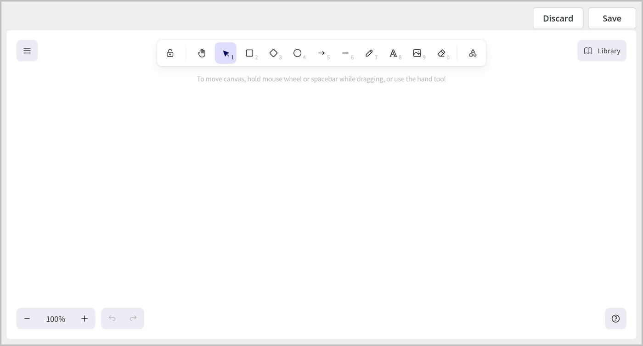Select the Insert image tool
This screenshot has height=346, width=643.
[x=417, y=53]
